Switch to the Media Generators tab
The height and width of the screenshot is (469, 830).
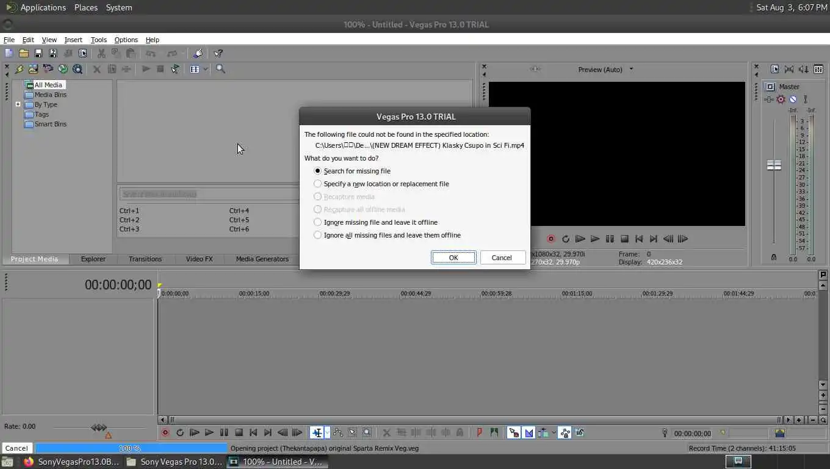pyautogui.click(x=262, y=259)
